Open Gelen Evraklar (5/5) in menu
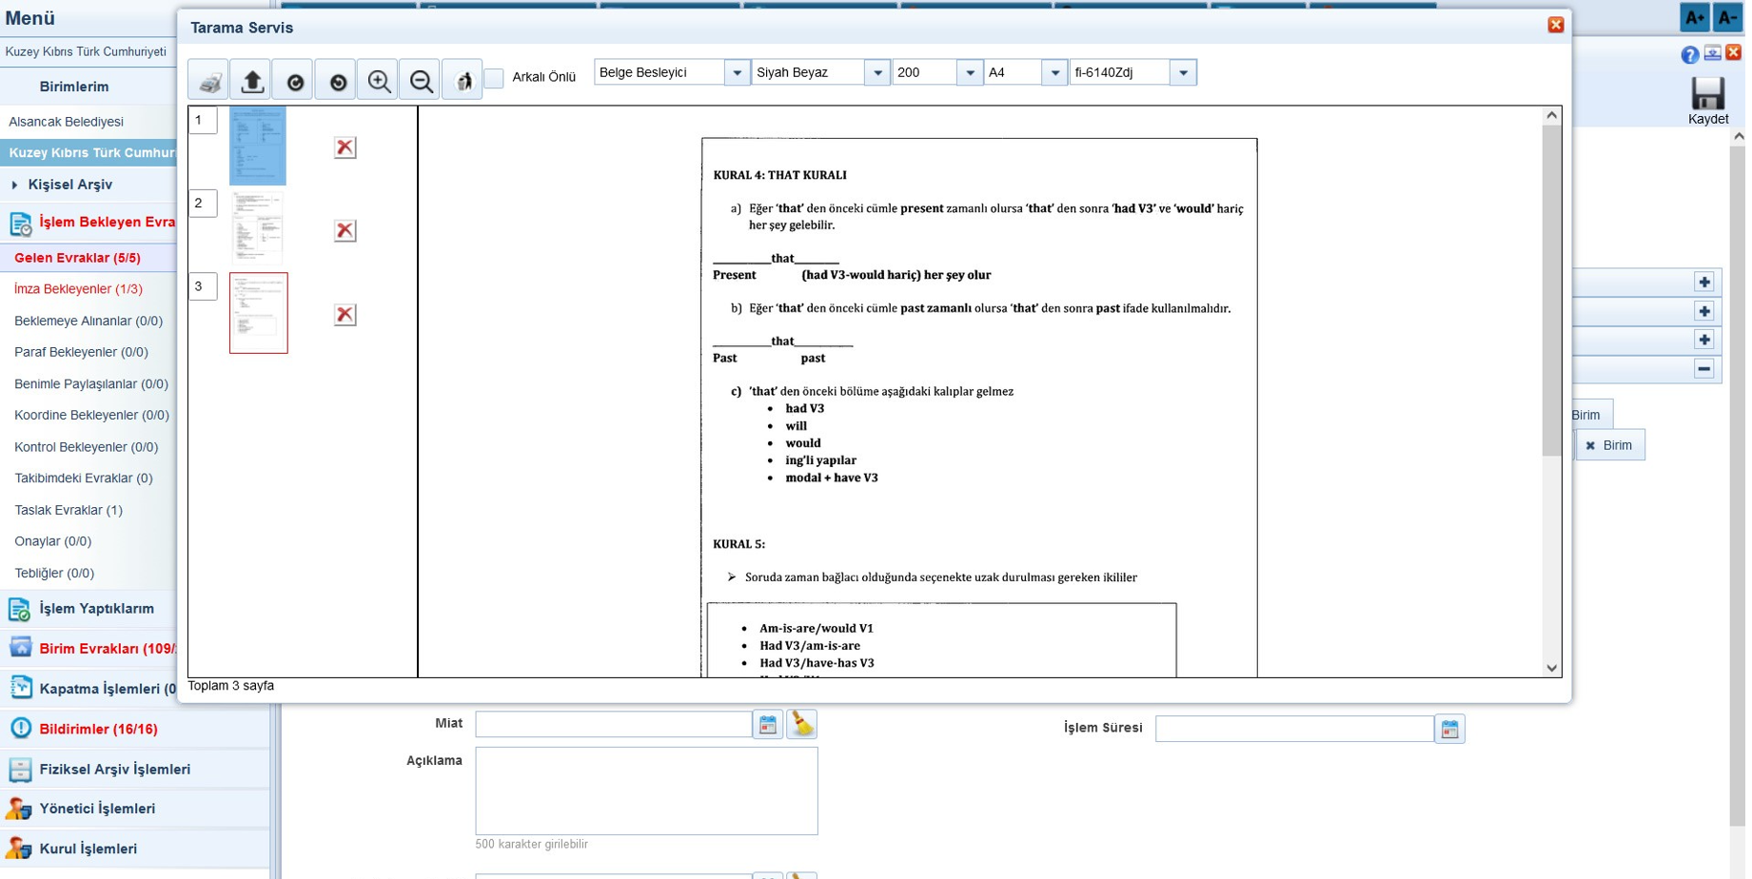Screen dimensions: 1752x879 pyautogui.click(x=77, y=258)
